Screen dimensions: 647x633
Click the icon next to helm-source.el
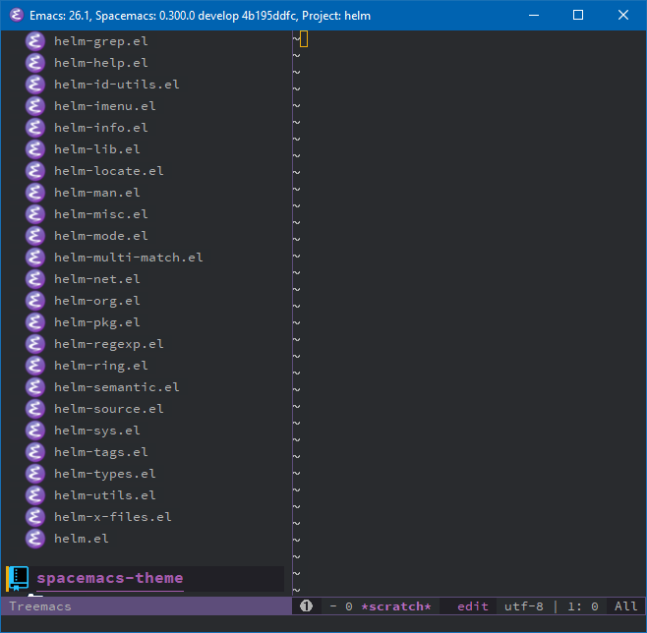35,409
